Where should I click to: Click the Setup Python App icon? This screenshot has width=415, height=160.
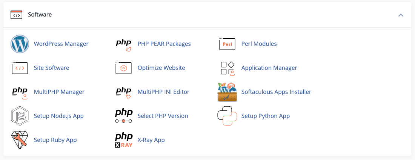pos(227,116)
